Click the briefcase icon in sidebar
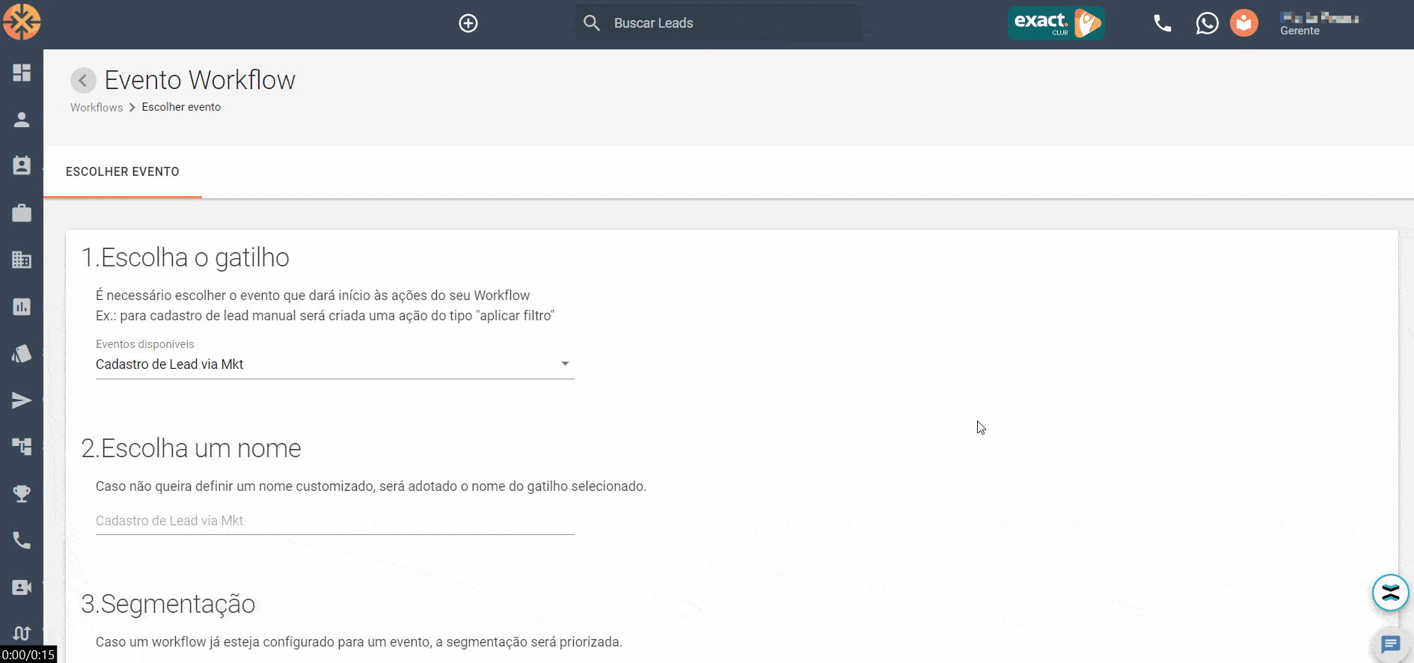This screenshot has height=663, width=1414. coord(22,213)
